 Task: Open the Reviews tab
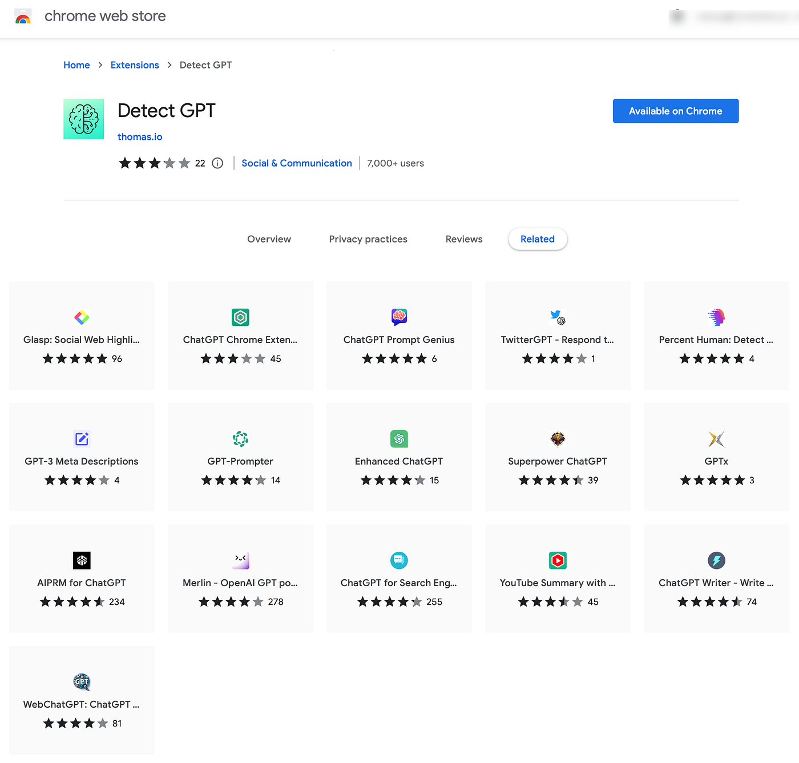pyautogui.click(x=464, y=239)
